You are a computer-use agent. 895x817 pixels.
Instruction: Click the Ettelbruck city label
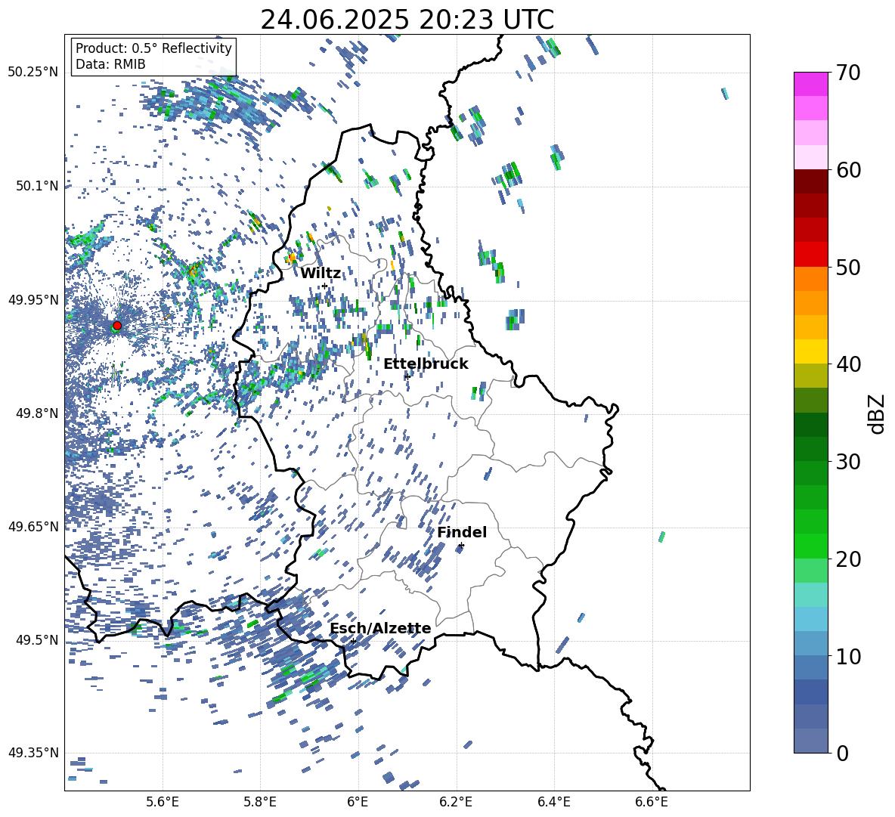click(426, 364)
